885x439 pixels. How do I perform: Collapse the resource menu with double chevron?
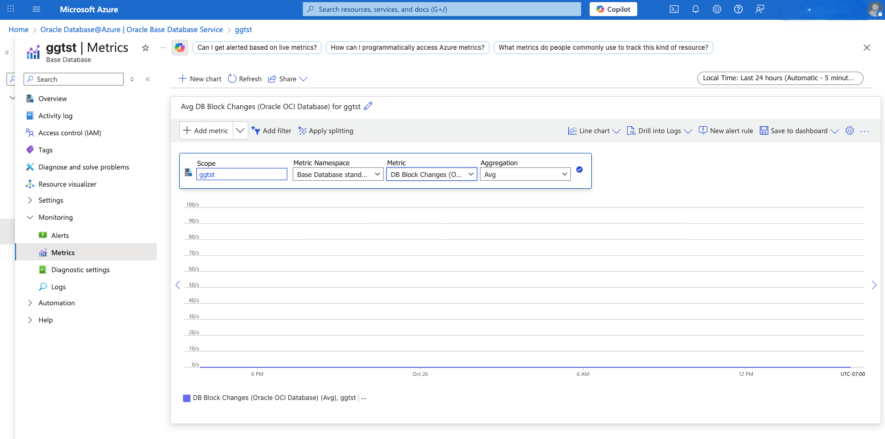[x=148, y=79]
